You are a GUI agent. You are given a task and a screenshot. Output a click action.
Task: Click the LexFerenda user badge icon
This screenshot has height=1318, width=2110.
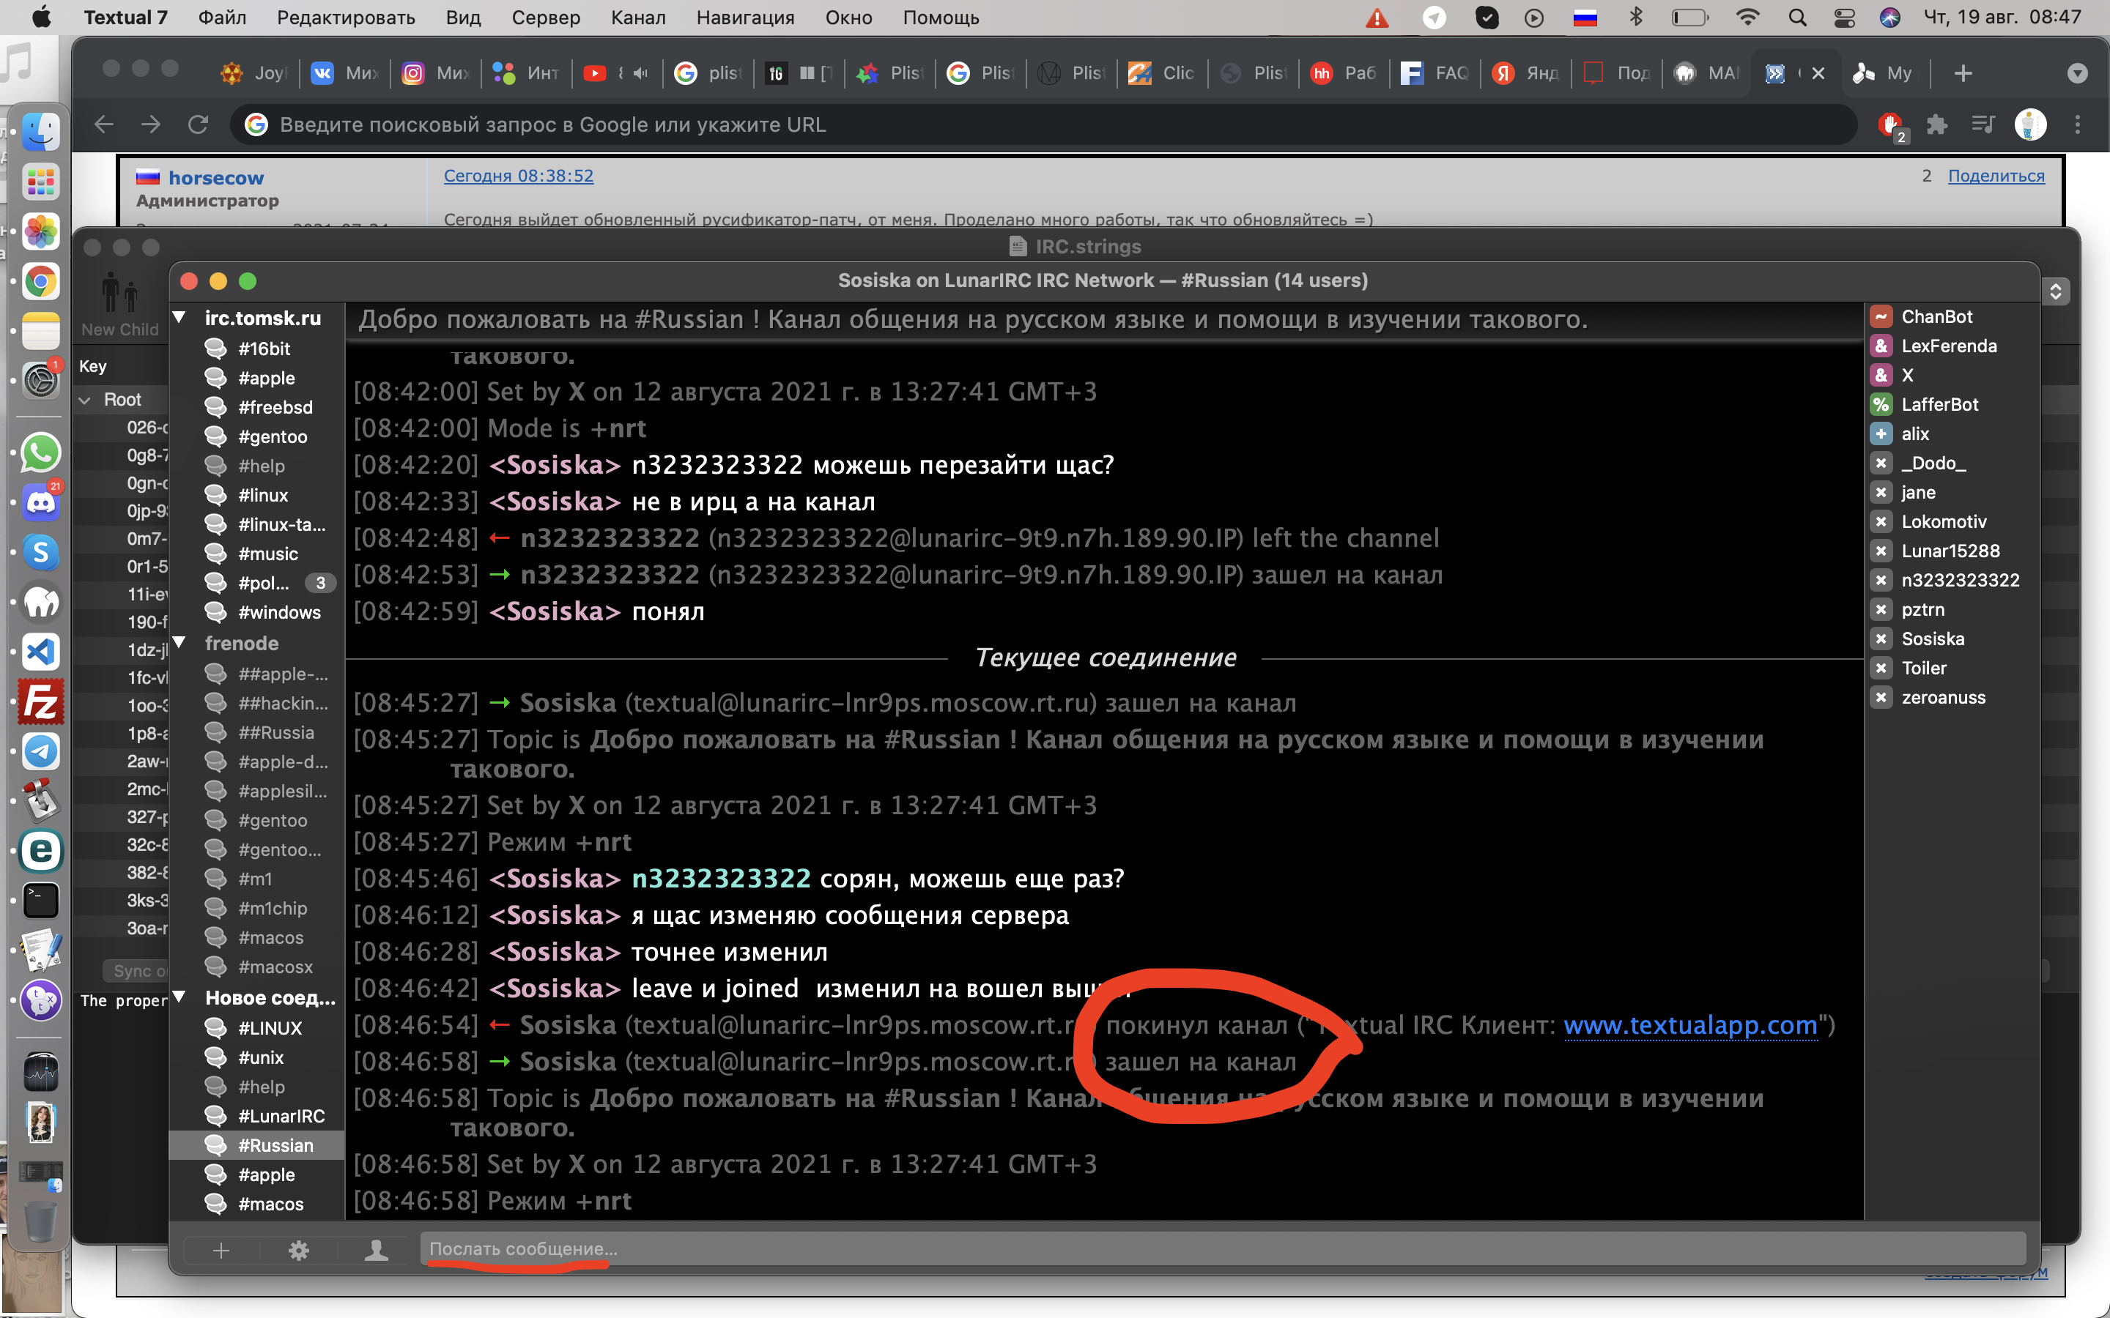[x=1881, y=346]
